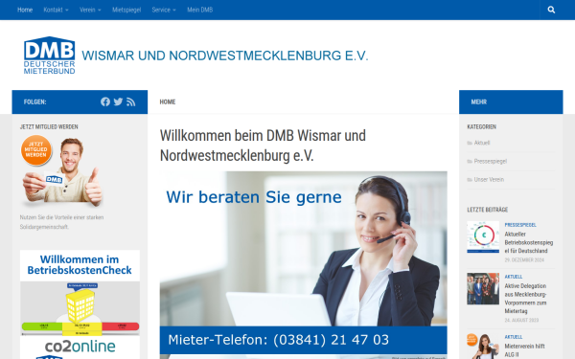
Task: Open the Unser Verein category link
Action: click(489, 180)
